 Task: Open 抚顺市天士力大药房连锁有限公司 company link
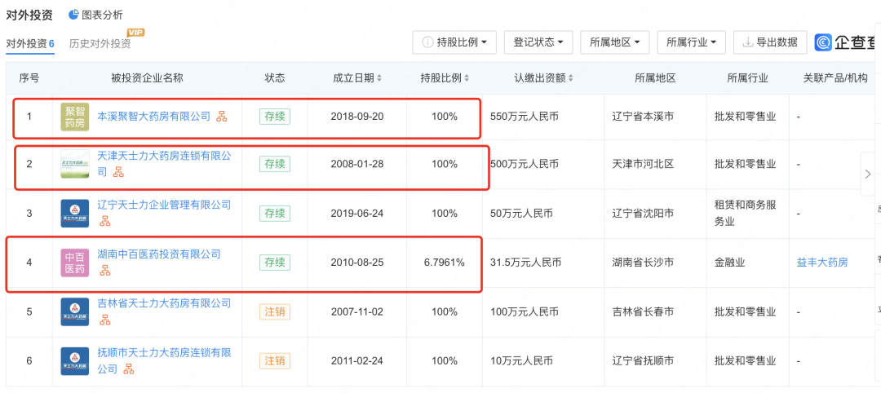164,360
